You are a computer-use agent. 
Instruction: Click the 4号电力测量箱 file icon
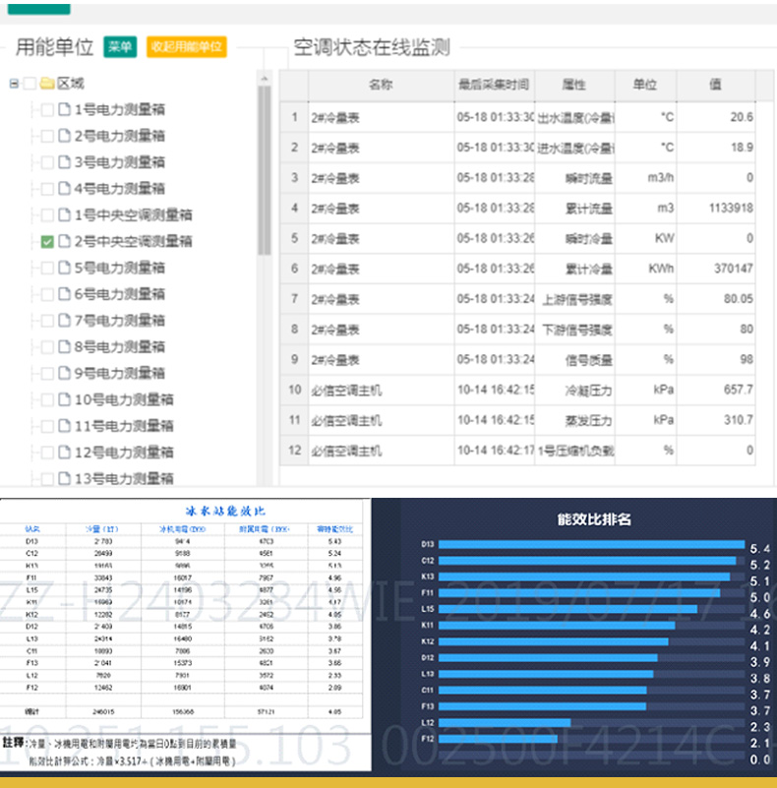pyautogui.click(x=64, y=189)
